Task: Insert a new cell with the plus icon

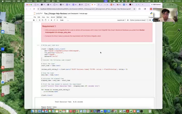Action: click(x=37, y=20)
